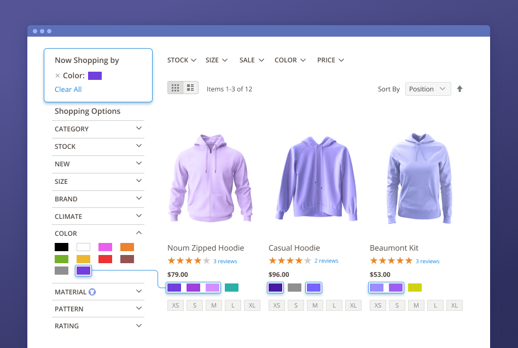Open 3 reviews for Noum Zipped Hoodie

point(225,262)
